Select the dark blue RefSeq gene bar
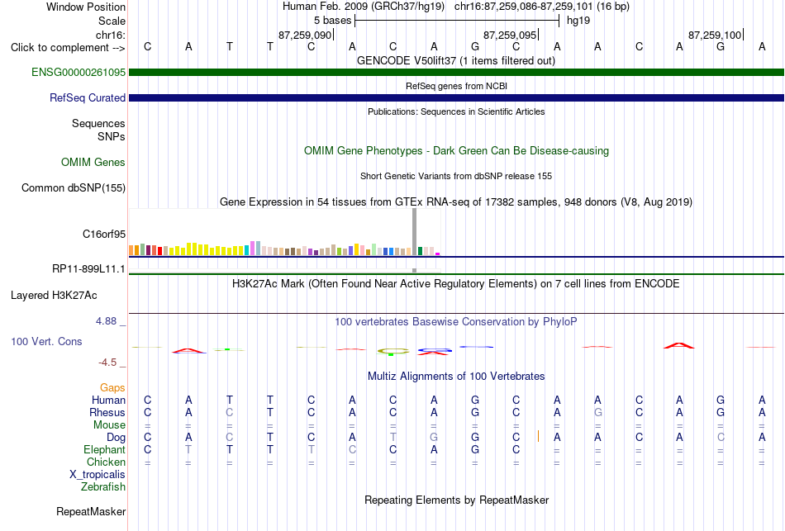This screenshot has width=785, height=531. pyautogui.click(x=456, y=97)
